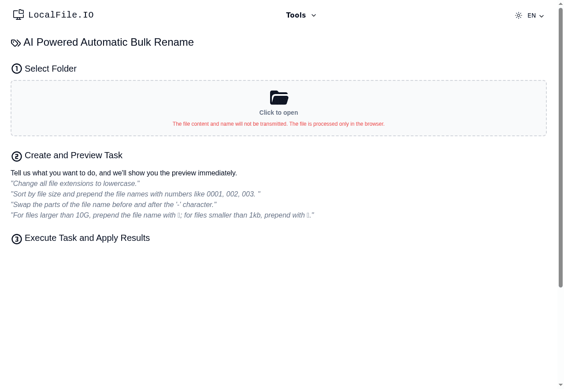Image resolution: width=564 pixels, height=389 pixels.
Task: Click the LocalFile.IO home link
Action: (53, 15)
